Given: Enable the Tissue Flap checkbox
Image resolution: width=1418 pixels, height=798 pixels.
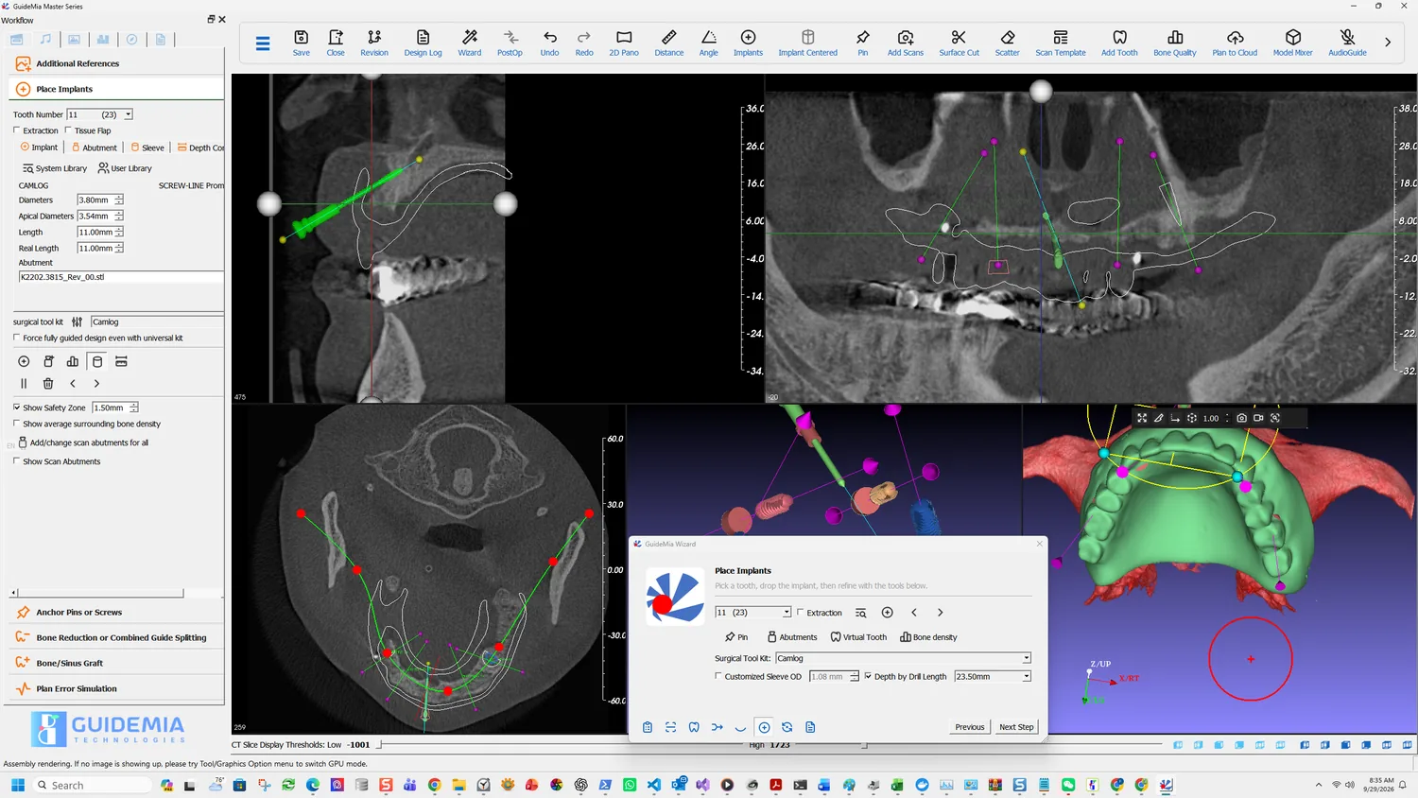Looking at the screenshot, I should (68, 130).
